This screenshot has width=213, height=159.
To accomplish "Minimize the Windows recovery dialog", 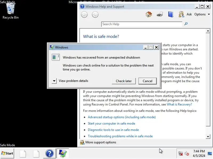I will 145,47.
